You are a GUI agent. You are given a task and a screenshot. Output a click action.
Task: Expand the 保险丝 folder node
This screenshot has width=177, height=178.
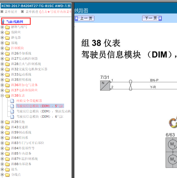(2, 32)
